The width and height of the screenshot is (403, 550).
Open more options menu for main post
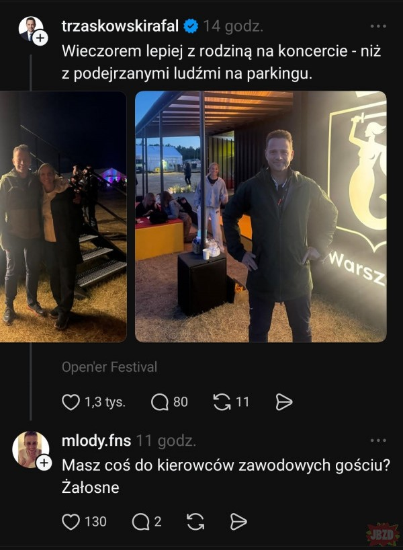(378, 26)
